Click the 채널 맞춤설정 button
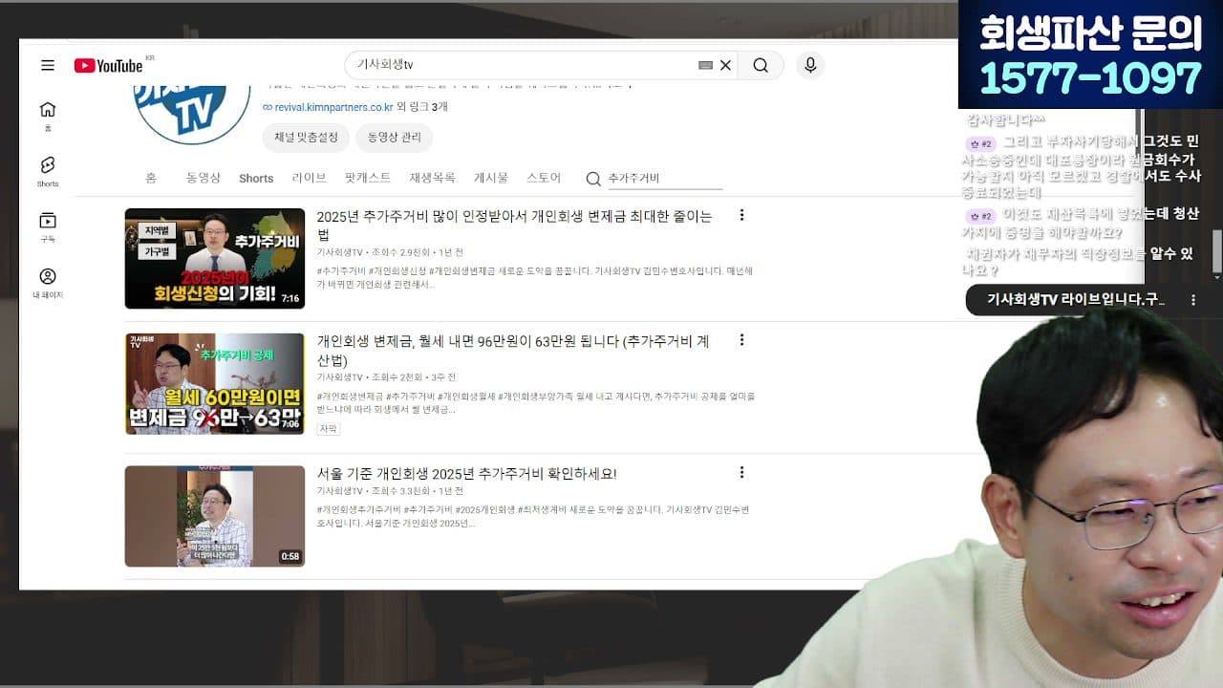1223x688 pixels. (x=306, y=138)
